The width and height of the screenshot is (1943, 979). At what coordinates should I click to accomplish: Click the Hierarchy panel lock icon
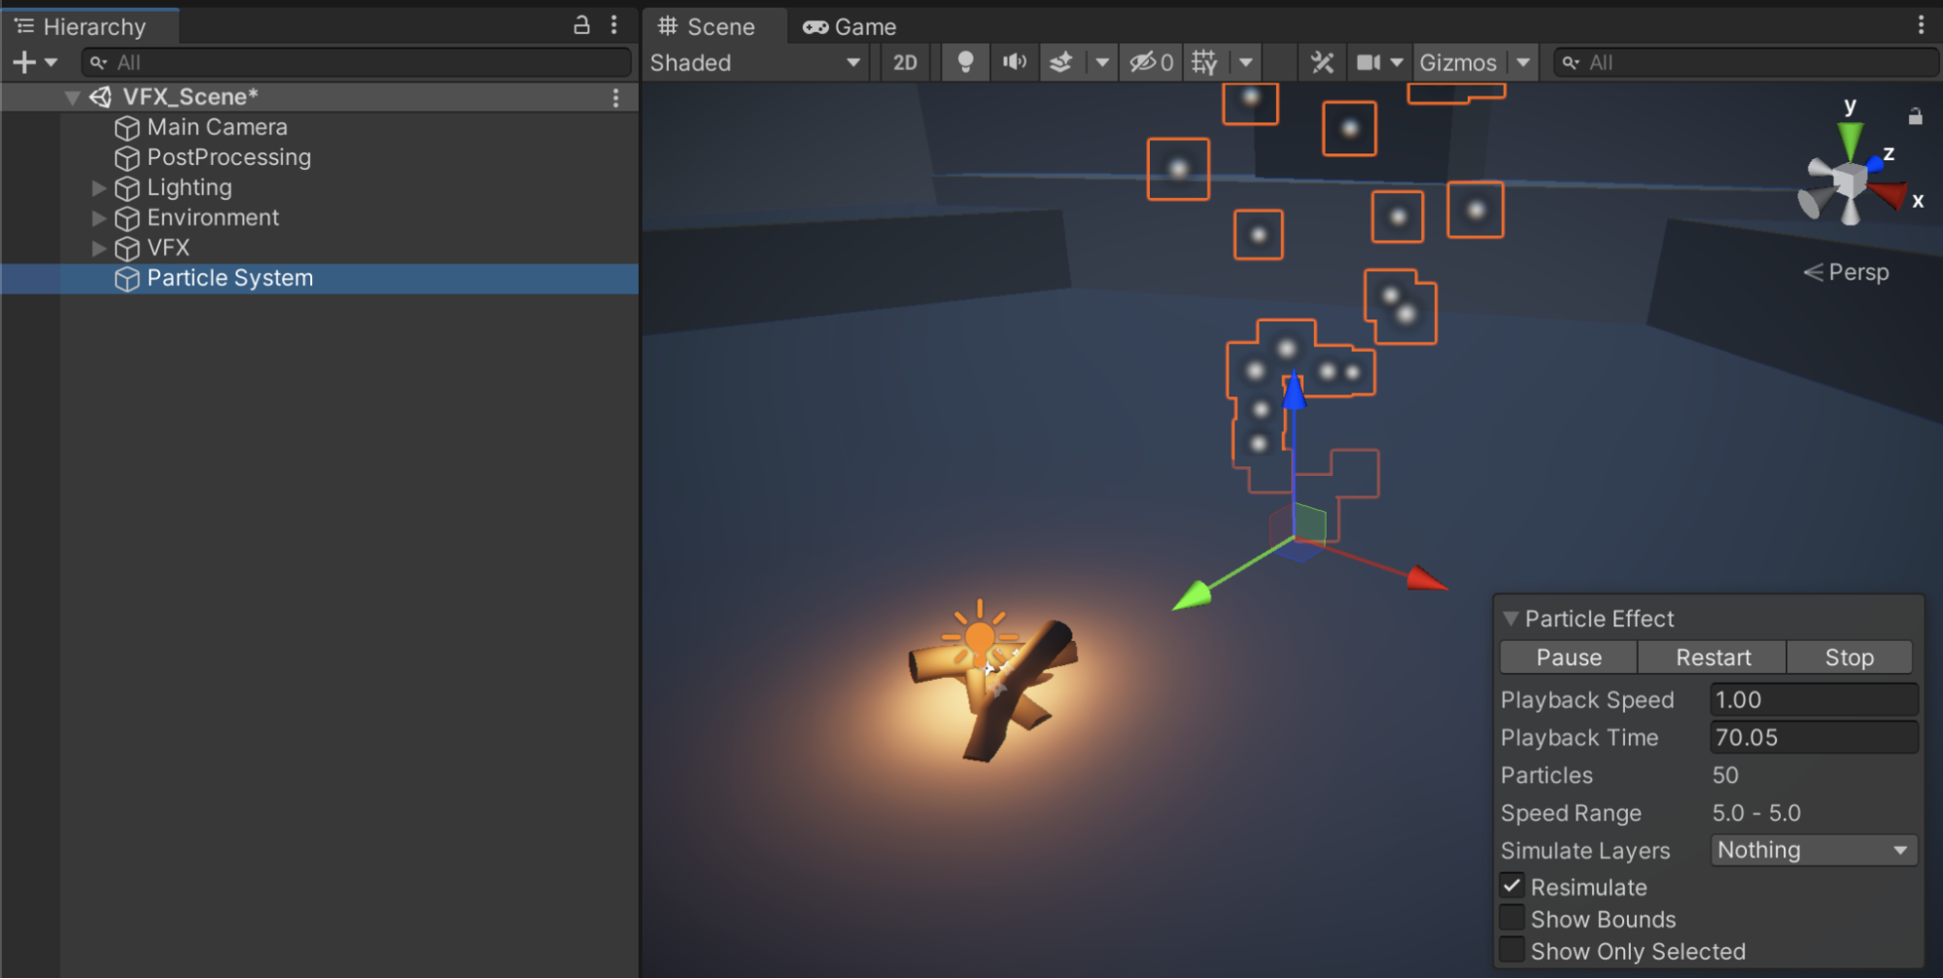tap(581, 25)
